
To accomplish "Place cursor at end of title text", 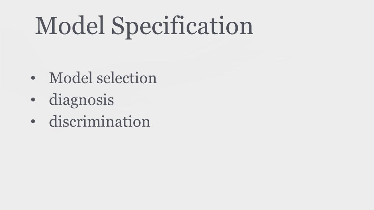I will (x=254, y=26).
